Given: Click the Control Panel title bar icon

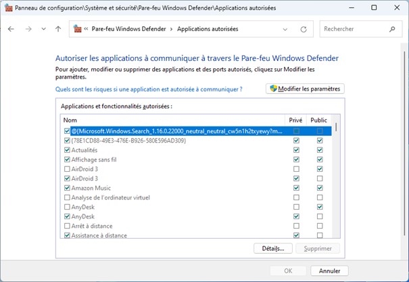Looking at the screenshot, I should tap(8, 7).
